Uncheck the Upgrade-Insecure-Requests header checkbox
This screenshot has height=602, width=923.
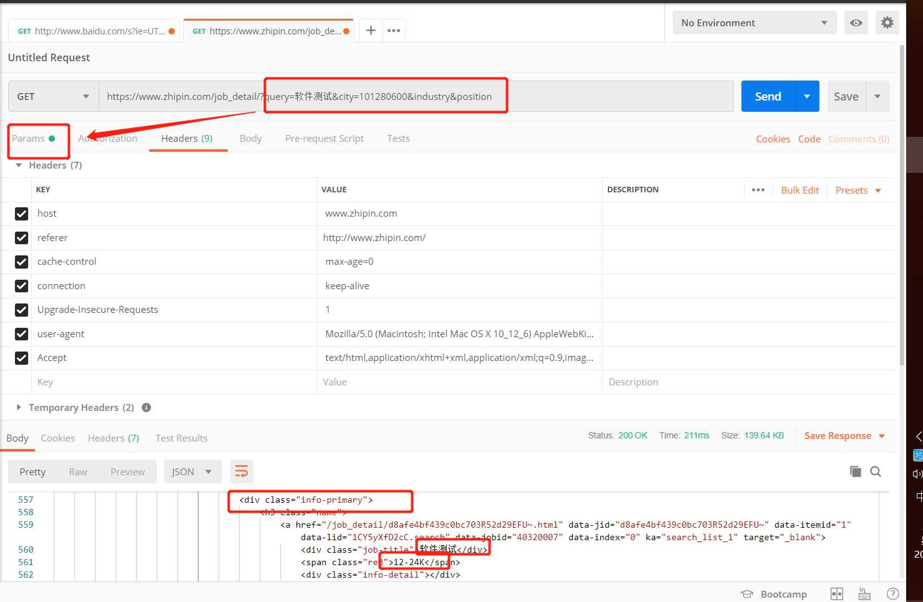click(21, 310)
